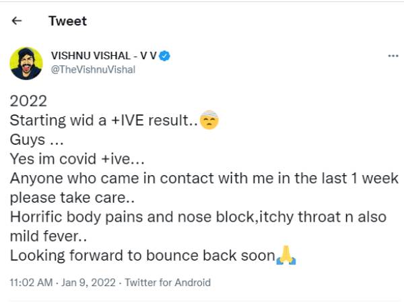Click the 'Yes im covid +ive' line
The height and width of the screenshot is (303, 404).
click(x=77, y=159)
